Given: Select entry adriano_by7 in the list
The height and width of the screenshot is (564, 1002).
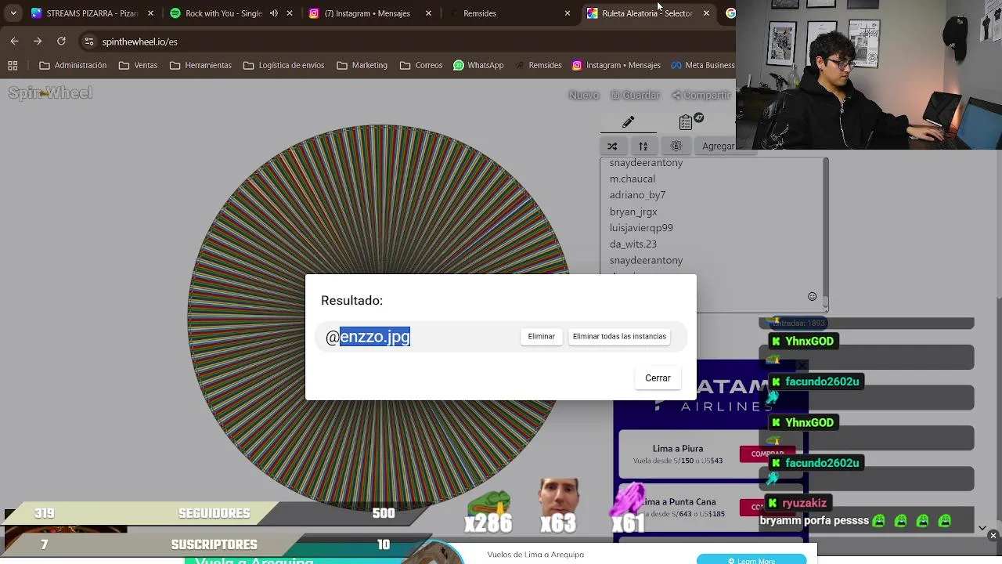Looking at the screenshot, I should point(637,195).
